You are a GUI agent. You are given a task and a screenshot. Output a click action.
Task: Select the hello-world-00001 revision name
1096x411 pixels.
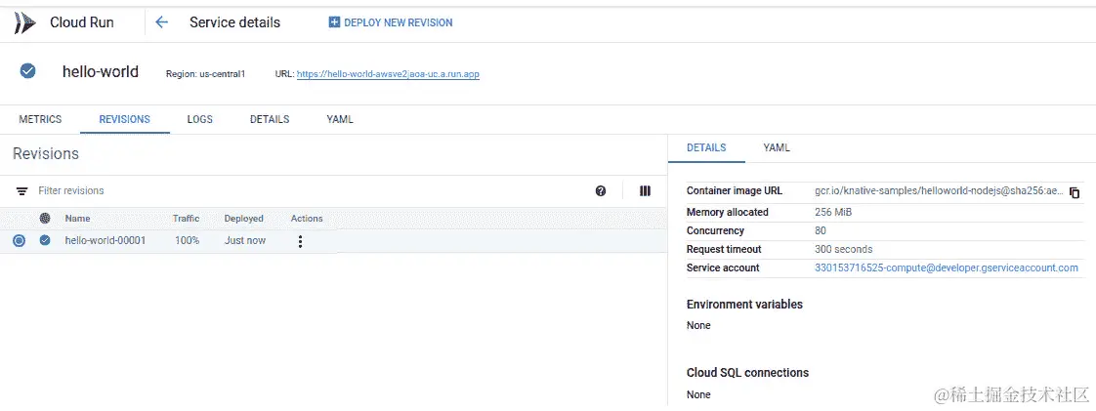tap(105, 240)
